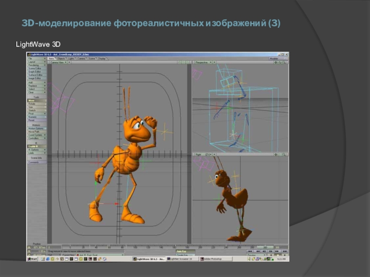Open the Current Item dropdown
The width and height of the screenshot is (370, 277).
pyautogui.click(x=100, y=255)
